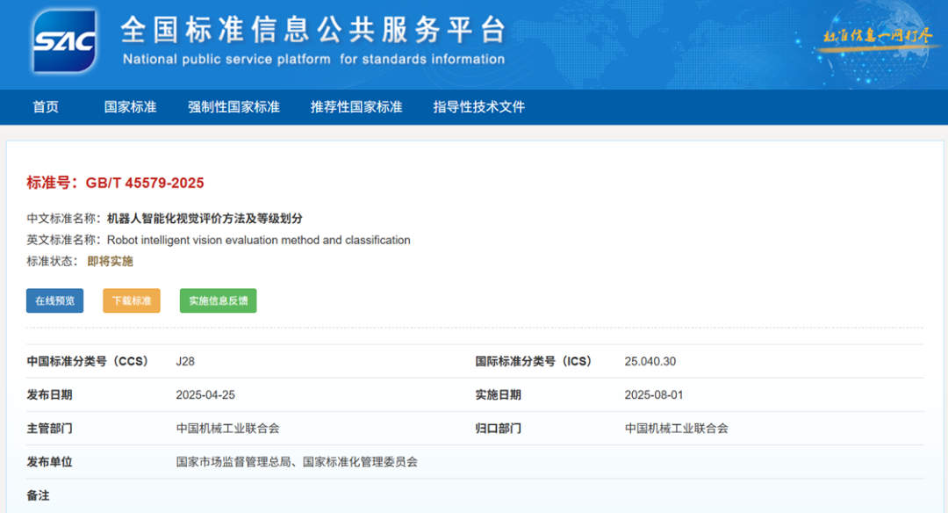Open the 推荐性国家标准 section
948x513 pixels.
356,106
